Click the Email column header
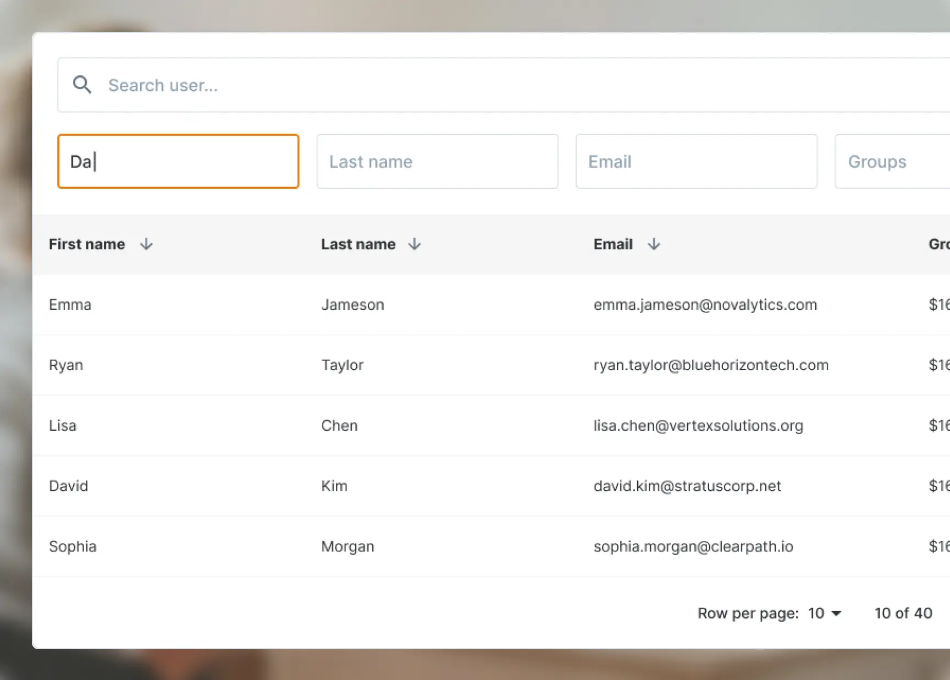The width and height of the screenshot is (950, 680). (612, 244)
